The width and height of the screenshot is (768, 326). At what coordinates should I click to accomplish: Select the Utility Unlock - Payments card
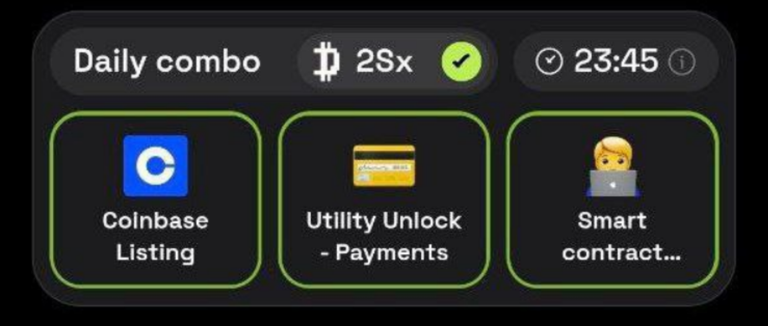[x=384, y=199]
